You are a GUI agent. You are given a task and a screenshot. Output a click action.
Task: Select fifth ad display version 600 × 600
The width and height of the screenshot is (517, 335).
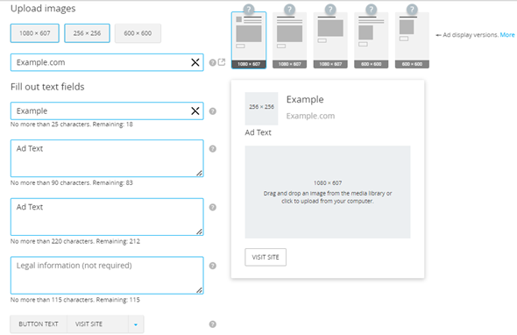pos(412,40)
